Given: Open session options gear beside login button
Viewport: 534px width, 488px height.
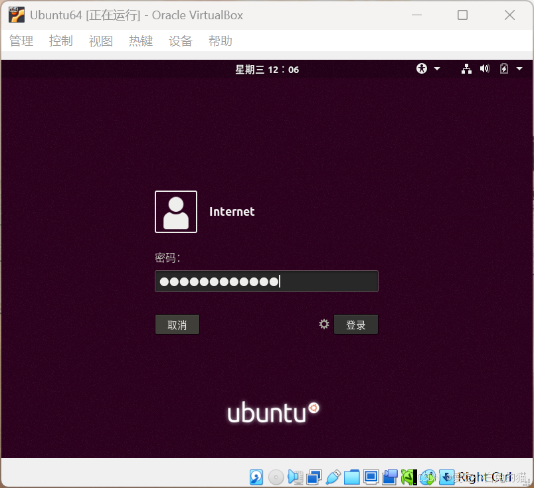Looking at the screenshot, I should 324,324.
